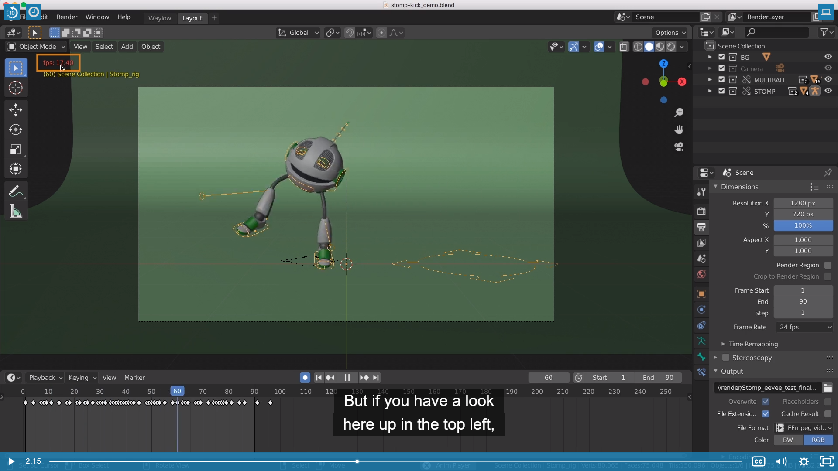
Task: Open the Object Mode dropdown
Action: tap(37, 47)
